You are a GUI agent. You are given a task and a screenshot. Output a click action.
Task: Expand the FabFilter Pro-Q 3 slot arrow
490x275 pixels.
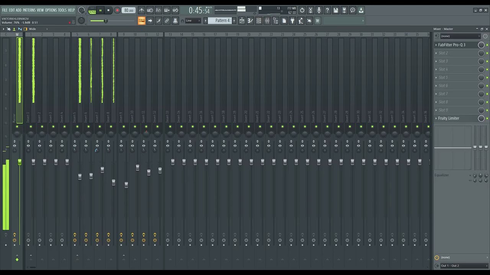436,45
